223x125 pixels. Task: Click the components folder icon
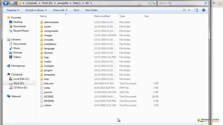(x=41, y=31)
